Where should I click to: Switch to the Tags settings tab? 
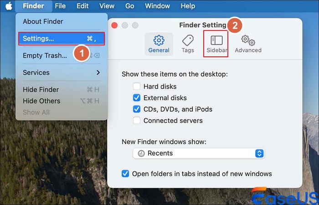click(188, 44)
